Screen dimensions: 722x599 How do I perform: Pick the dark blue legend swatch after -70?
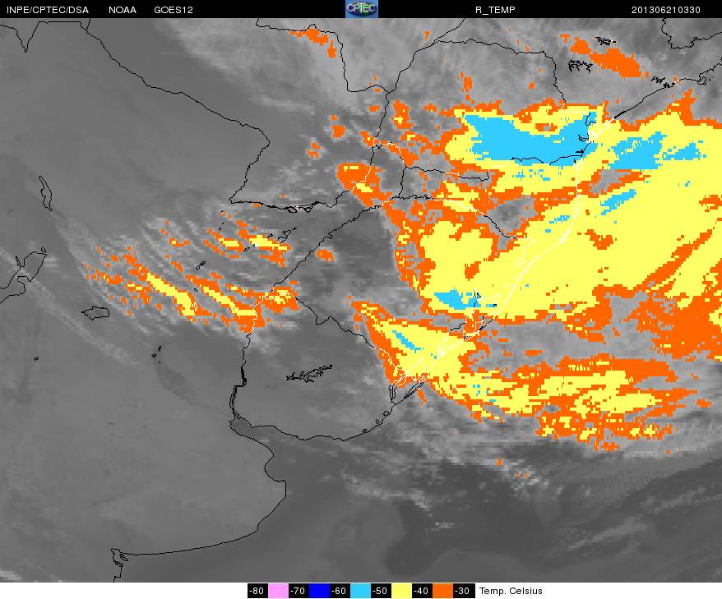tap(319, 591)
